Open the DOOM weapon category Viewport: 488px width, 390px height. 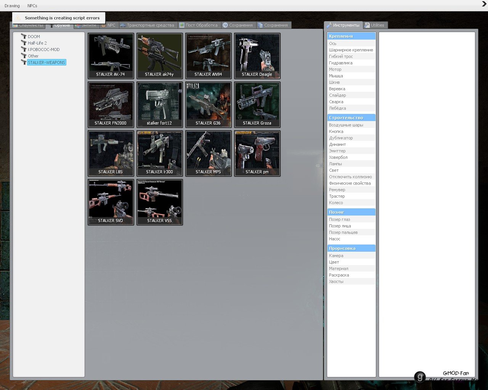tap(34, 37)
